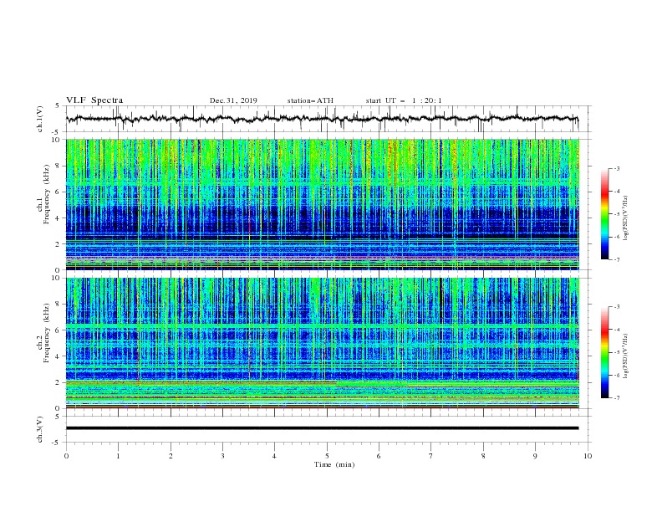Viewport: 662px width, 512px height.
Task: Click the 'ch.3(V)' axis label
Action: tap(40, 429)
